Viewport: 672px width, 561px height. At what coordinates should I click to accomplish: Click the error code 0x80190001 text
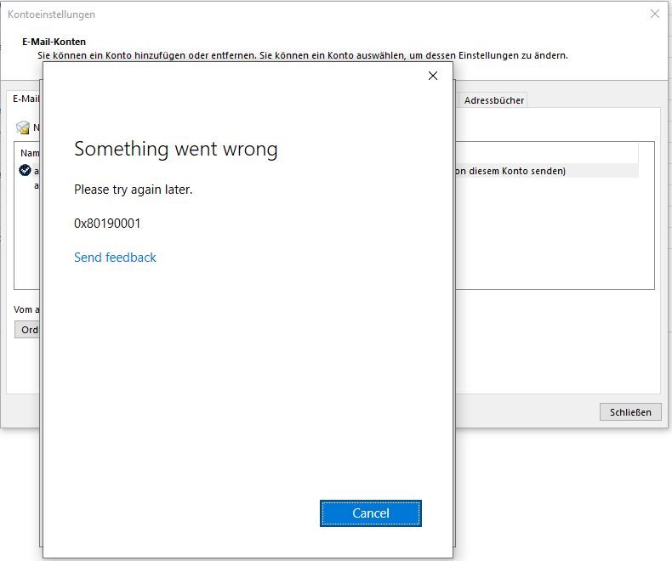[107, 223]
